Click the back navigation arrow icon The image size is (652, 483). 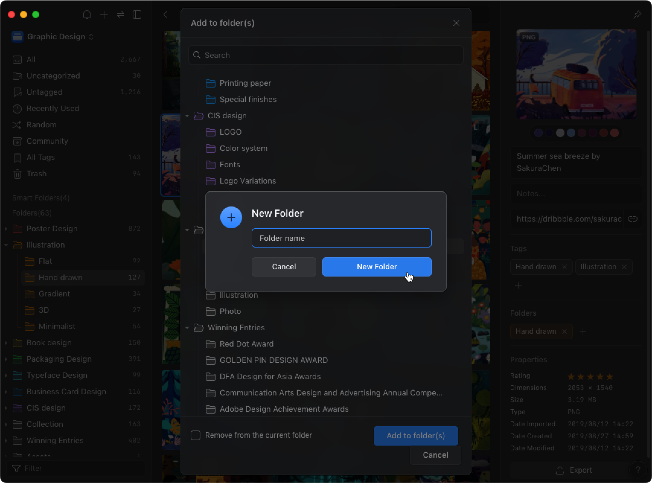(166, 15)
